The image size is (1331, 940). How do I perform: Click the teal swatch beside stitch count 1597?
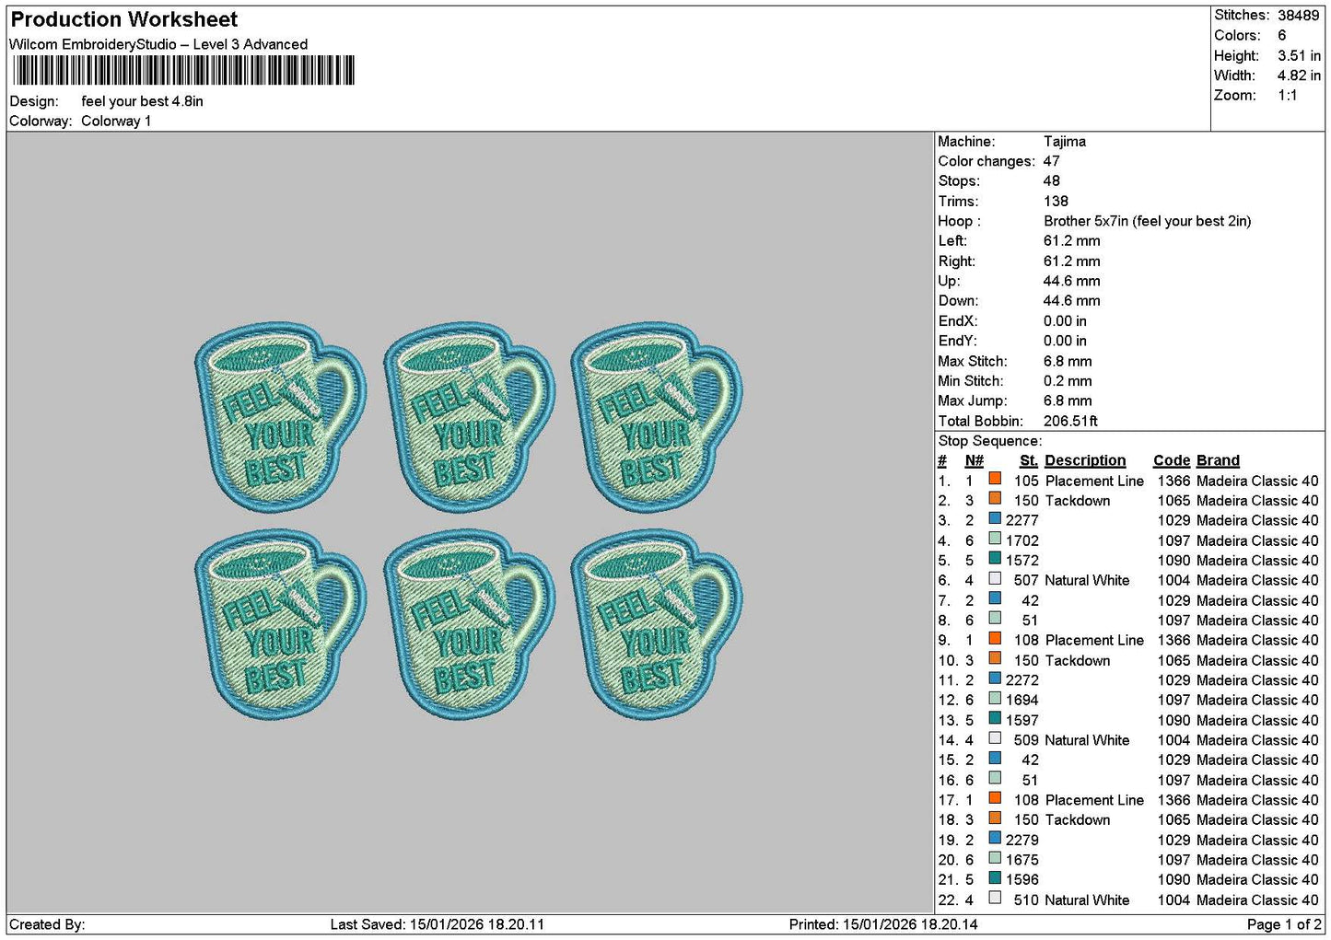pyautogui.click(x=995, y=718)
